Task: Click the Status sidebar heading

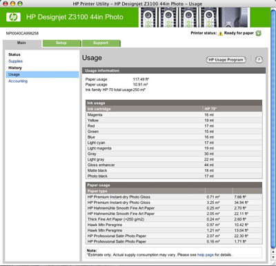Action: pyautogui.click(x=14, y=54)
